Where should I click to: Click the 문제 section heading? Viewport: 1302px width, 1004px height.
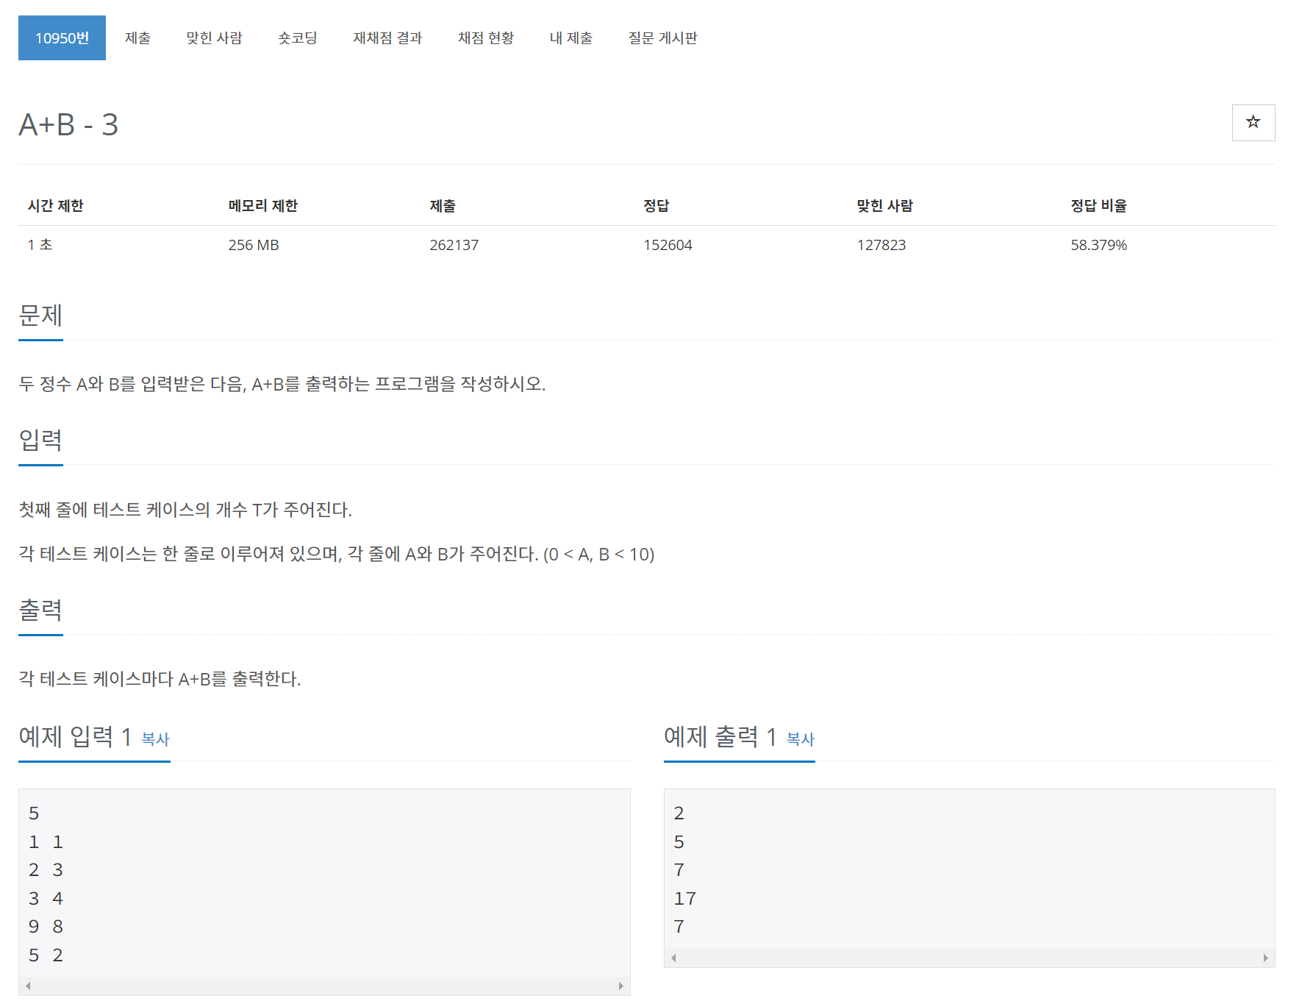pos(40,316)
